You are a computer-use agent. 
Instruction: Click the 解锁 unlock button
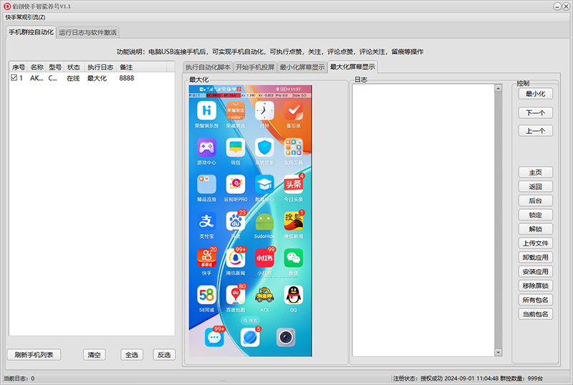pos(535,229)
